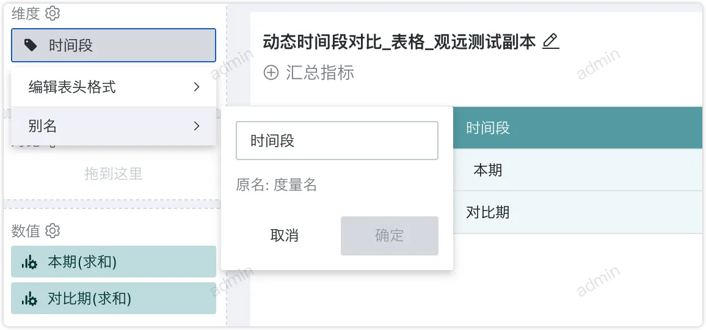This screenshot has height=330, width=706.
Task: Select the 编辑表头格式 menu entry
Action: (72, 87)
